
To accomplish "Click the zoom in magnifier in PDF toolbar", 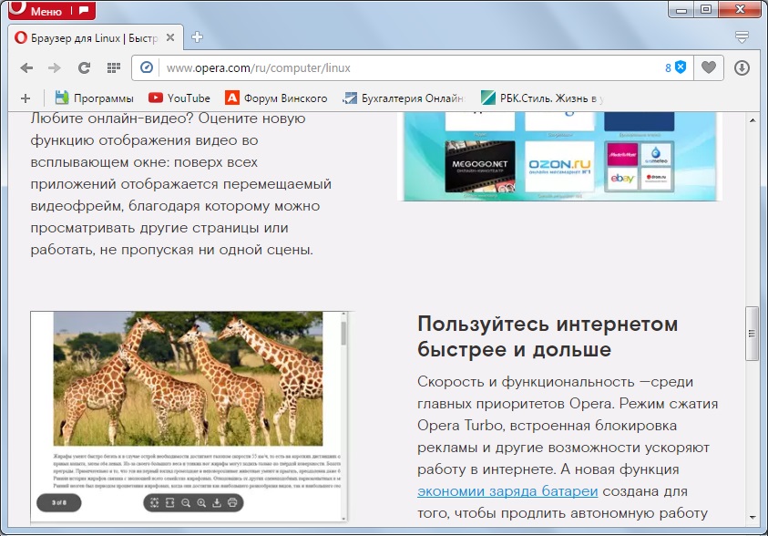I will click(x=201, y=502).
